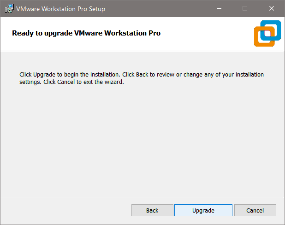Click the separator line above the buttons
This screenshot has width=285, height=225.
tap(138, 197)
